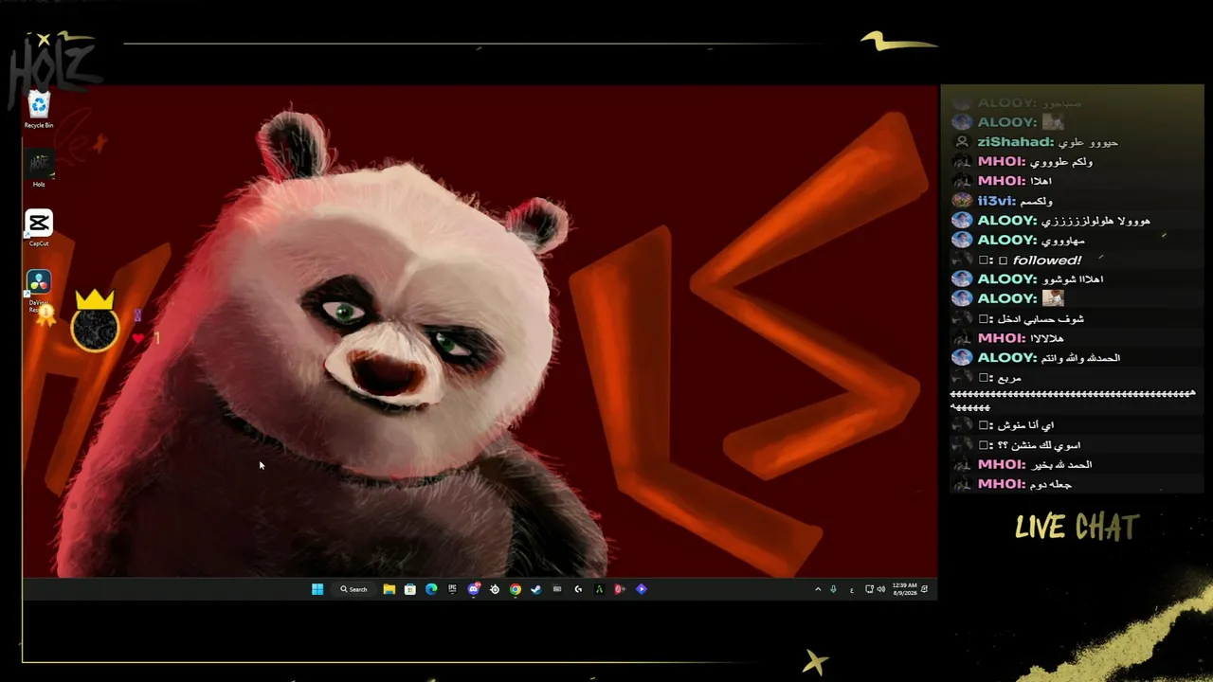Launch Microsoft Edge from the taskbar

pyautogui.click(x=431, y=589)
